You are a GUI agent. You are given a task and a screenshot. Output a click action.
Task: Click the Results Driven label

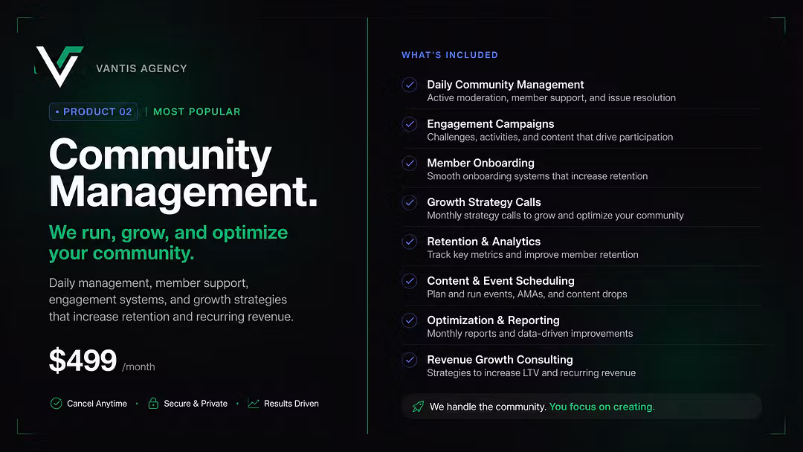291,404
